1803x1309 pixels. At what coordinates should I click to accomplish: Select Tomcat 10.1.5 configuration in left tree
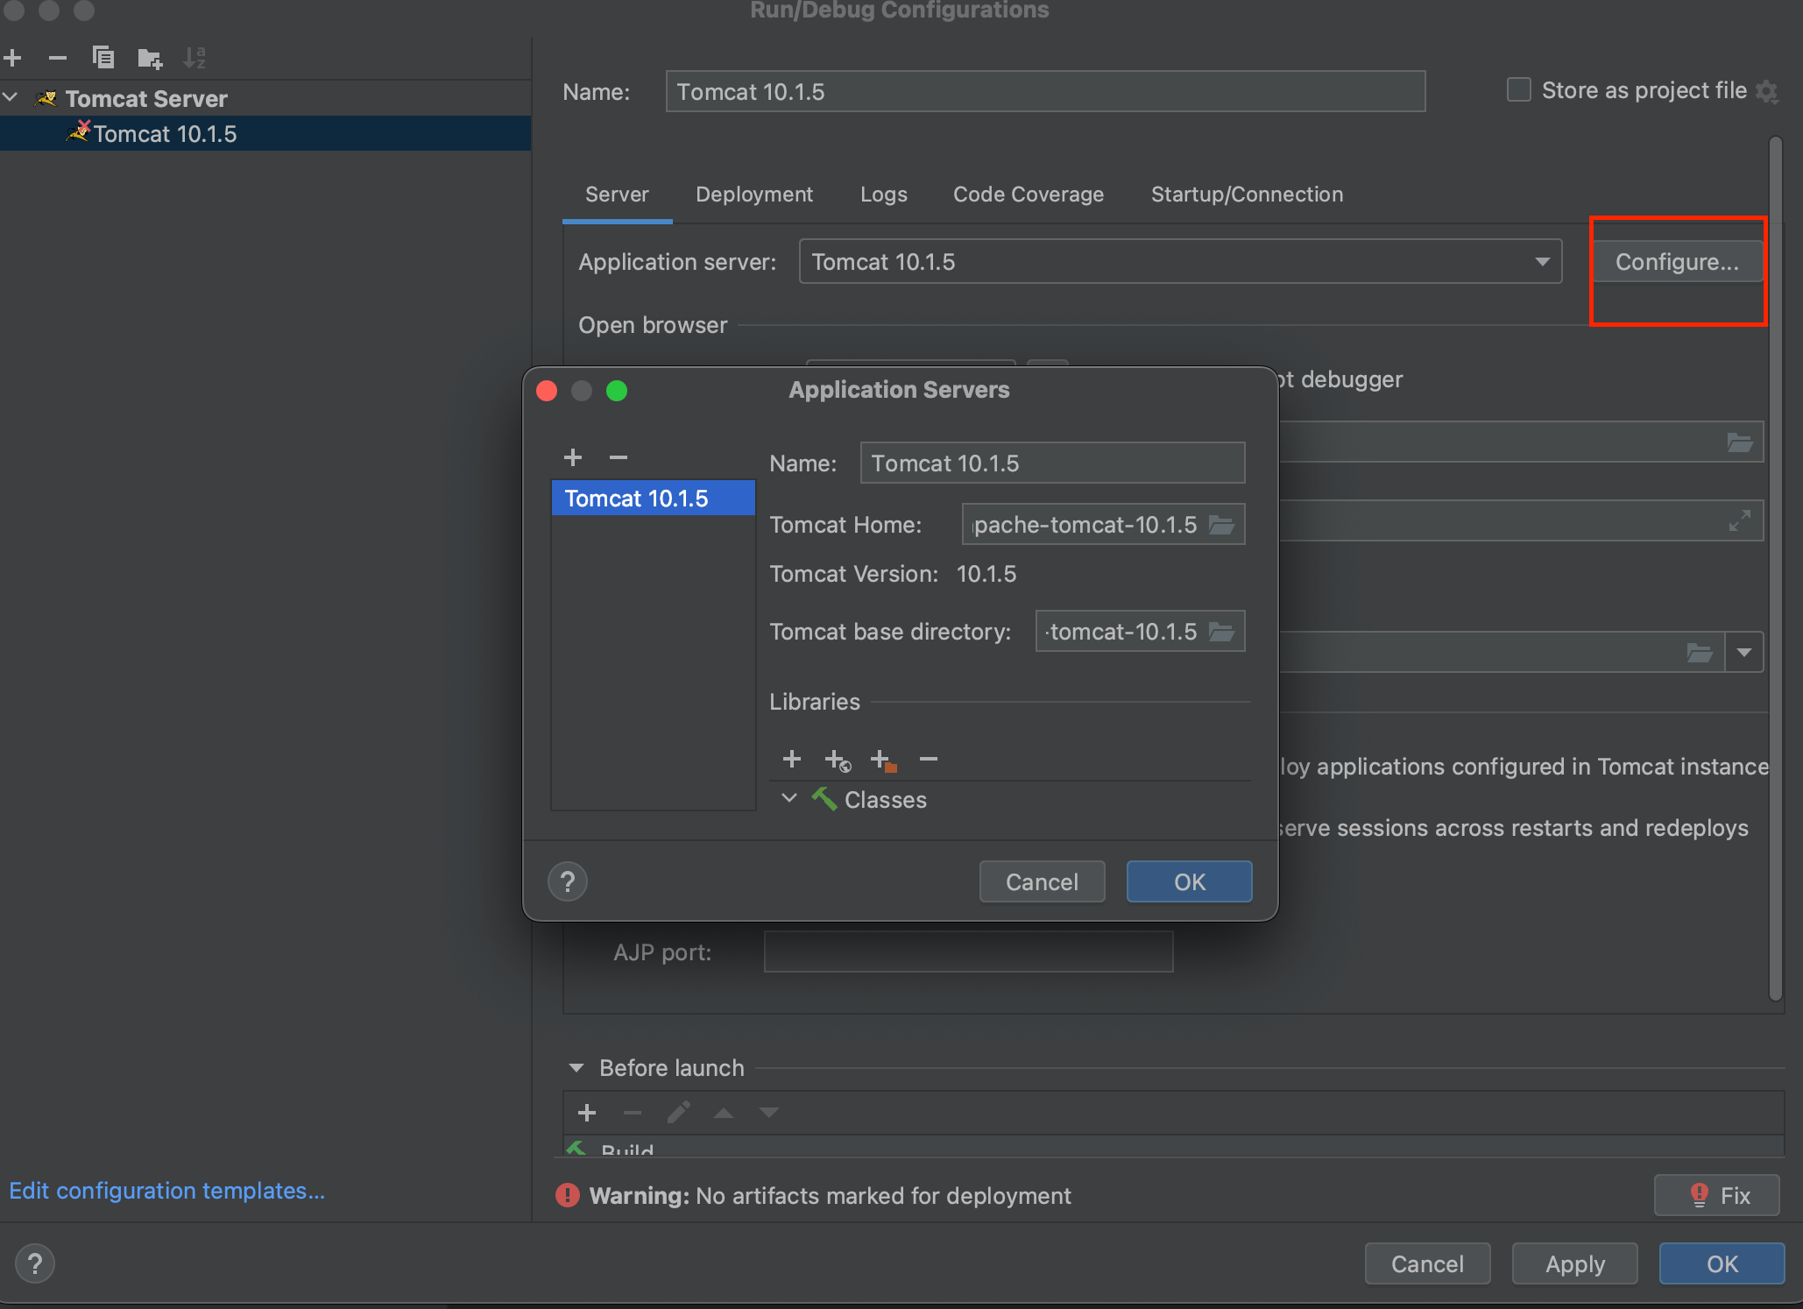click(x=265, y=133)
